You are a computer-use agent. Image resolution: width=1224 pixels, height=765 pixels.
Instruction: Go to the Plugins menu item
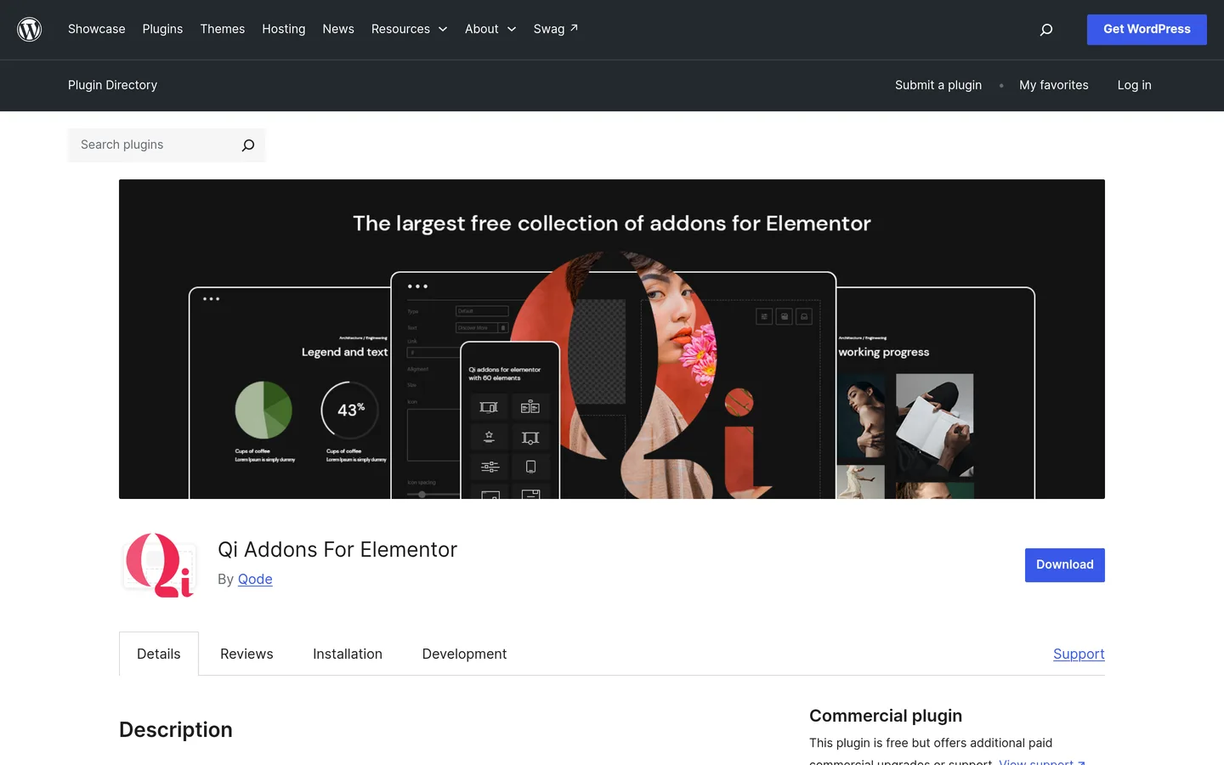tap(162, 29)
